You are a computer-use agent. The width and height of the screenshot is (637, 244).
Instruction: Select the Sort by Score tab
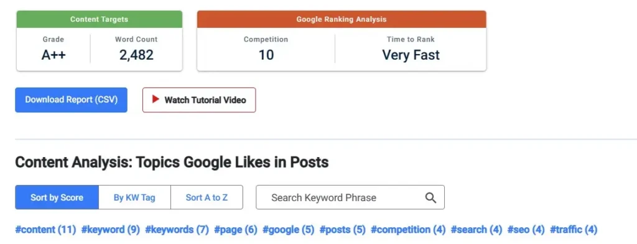[57, 197]
